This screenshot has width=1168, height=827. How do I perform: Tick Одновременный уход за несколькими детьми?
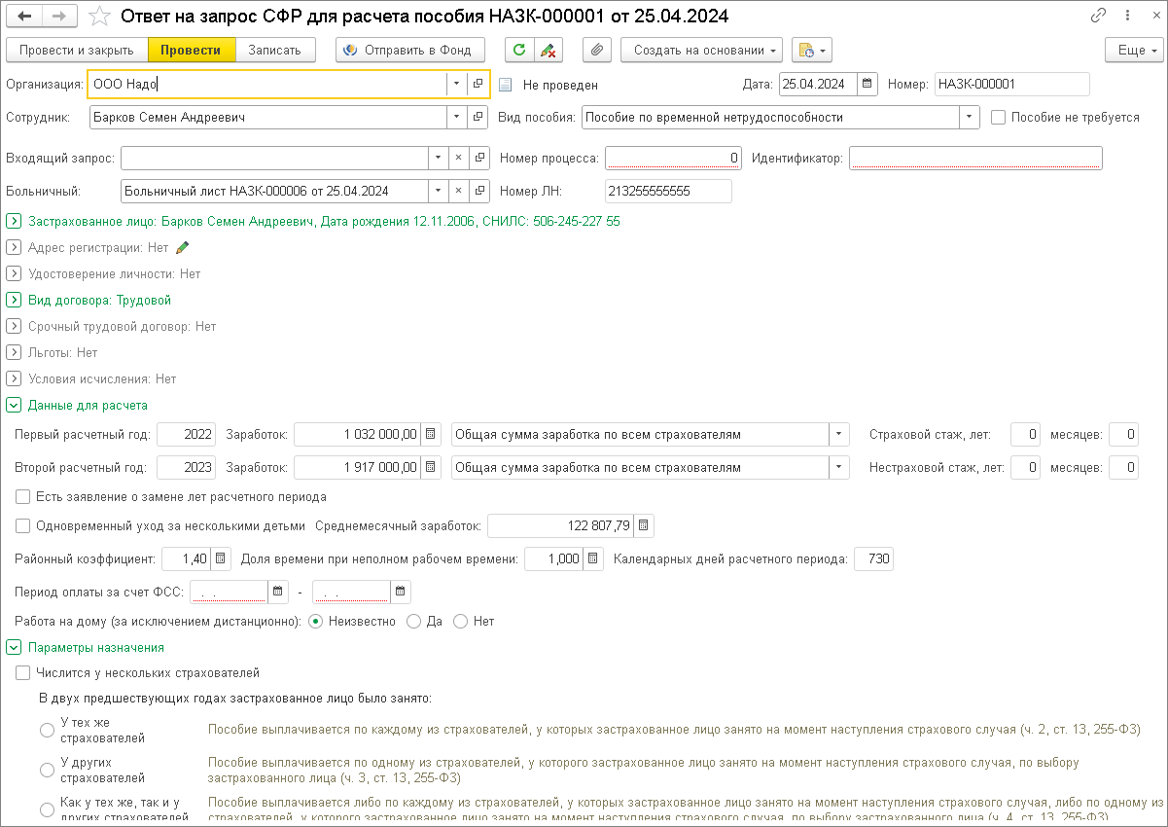click(23, 526)
